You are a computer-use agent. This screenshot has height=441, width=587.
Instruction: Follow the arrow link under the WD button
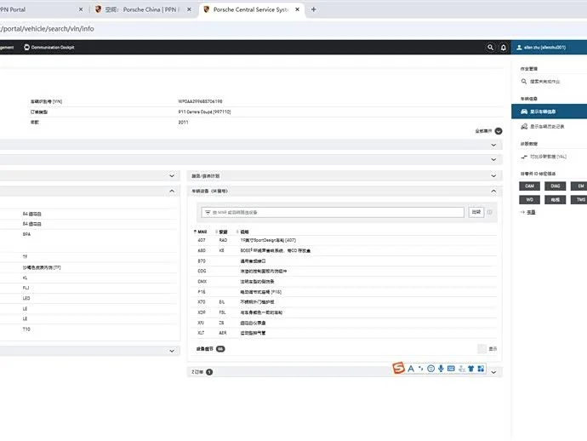pos(527,212)
